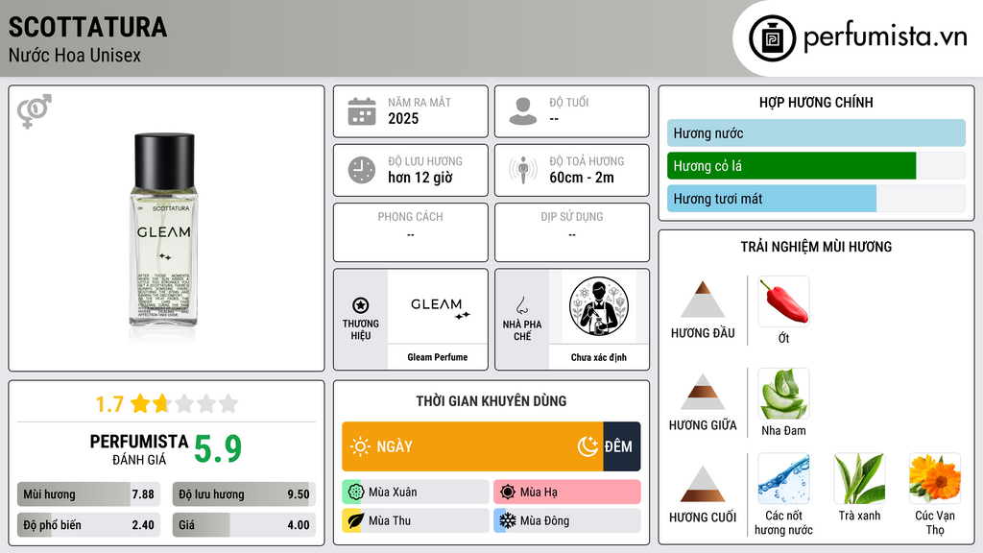Viewport: 983px width, 553px height.
Task: Click the person silhouette icon for Độ tuổi
Action: 523,111
